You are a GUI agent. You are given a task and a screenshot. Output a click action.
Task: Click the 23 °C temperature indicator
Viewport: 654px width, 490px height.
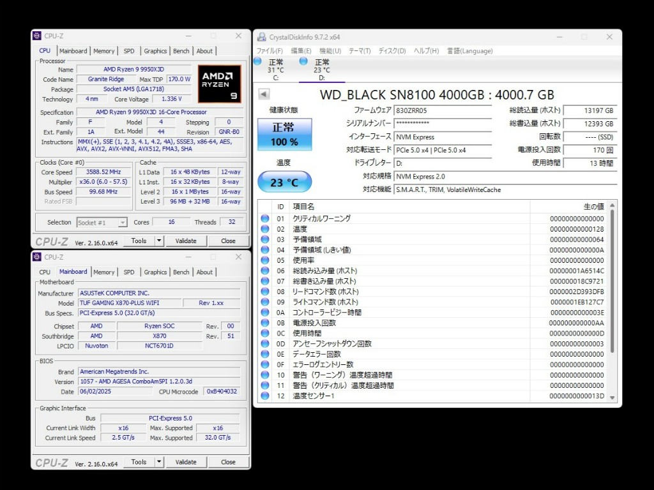click(284, 182)
